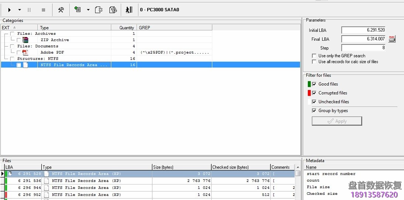Click the delete document icon with X
The height and width of the screenshot is (200, 404).
coord(99,10)
